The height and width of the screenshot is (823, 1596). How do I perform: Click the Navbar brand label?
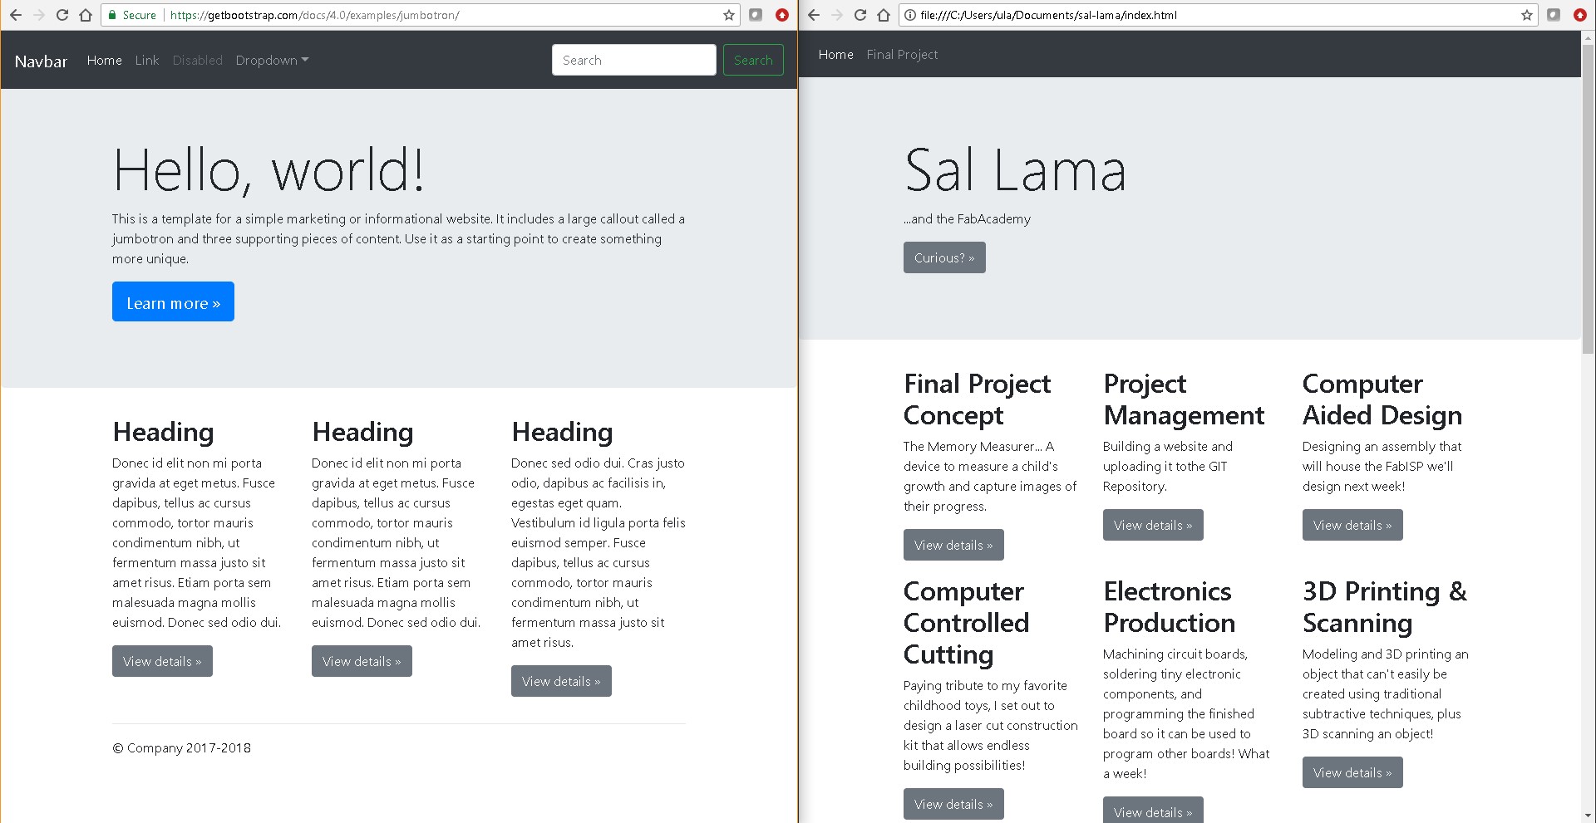(x=41, y=61)
